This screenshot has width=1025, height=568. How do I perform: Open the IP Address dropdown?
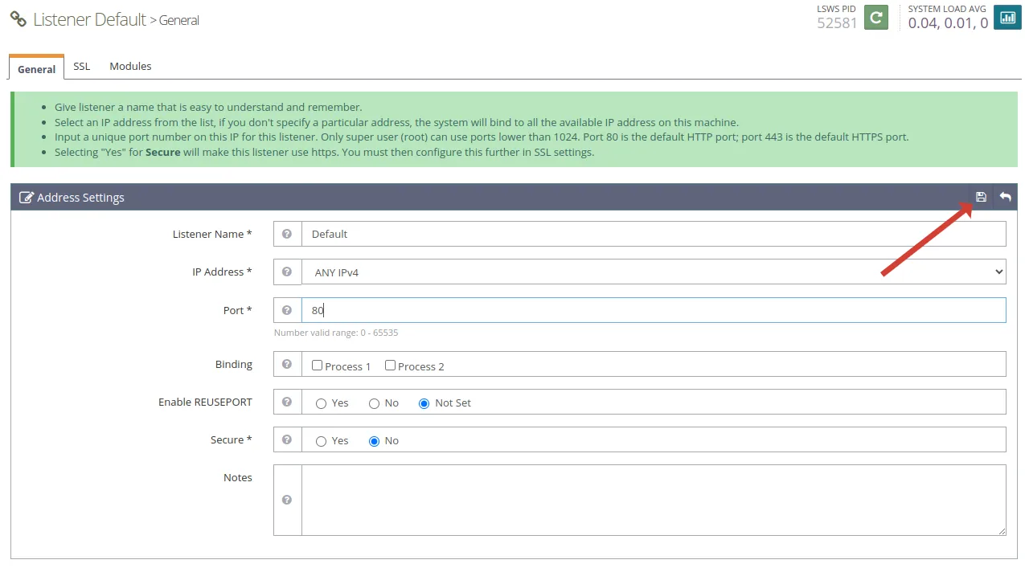654,272
